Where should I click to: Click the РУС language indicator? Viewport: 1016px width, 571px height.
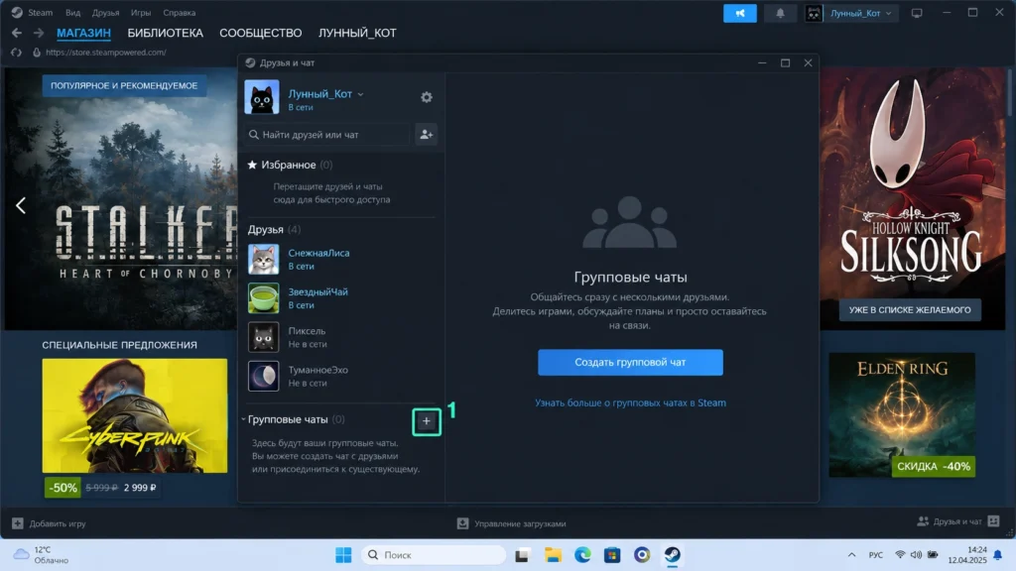pos(875,555)
